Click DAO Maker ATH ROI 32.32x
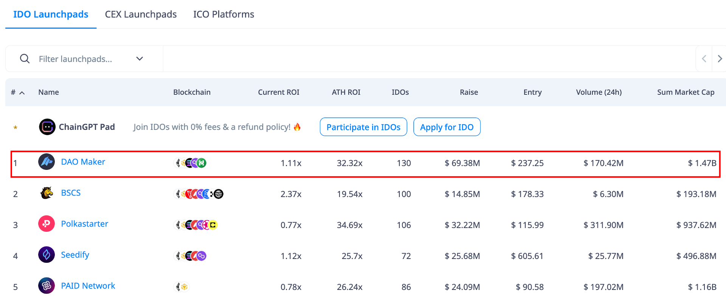 tap(350, 163)
